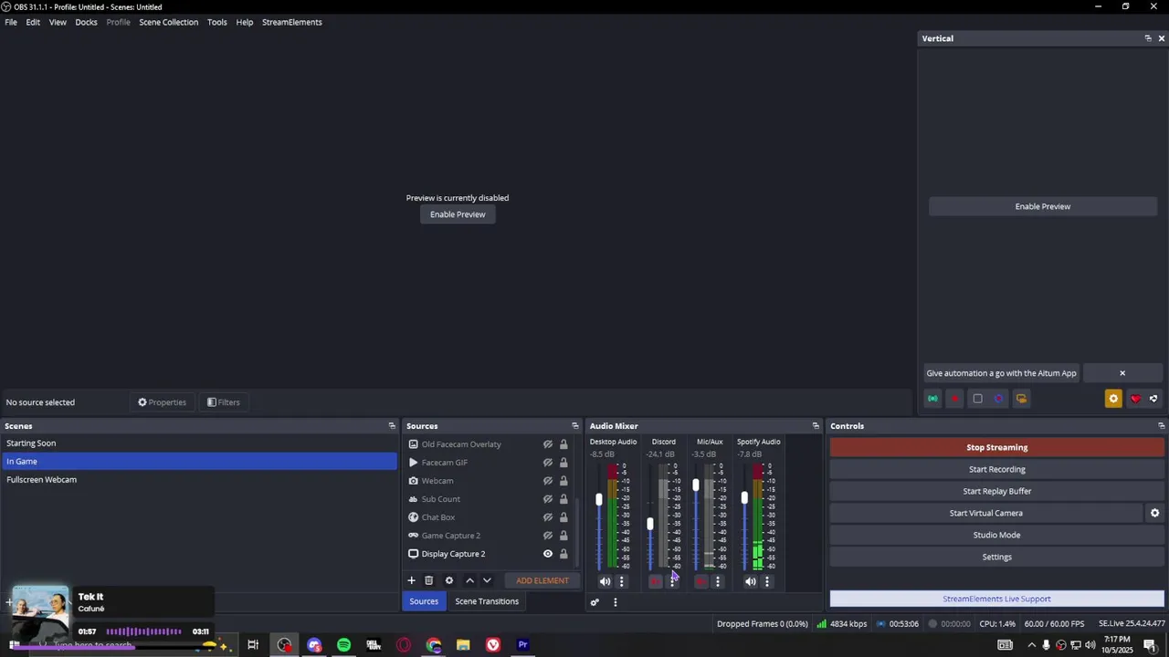Viewport: 1169px width, 657px height.
Task: Open the Scene Collection menu
Action: [x=168, y=22]
